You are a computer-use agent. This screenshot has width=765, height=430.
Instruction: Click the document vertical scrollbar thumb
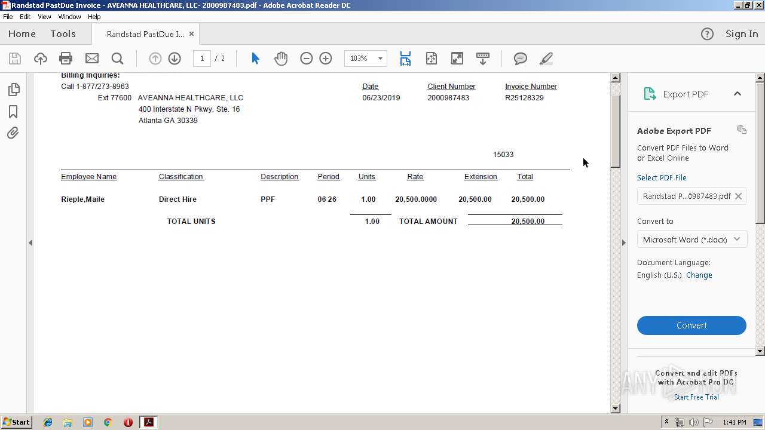[616, 130]
